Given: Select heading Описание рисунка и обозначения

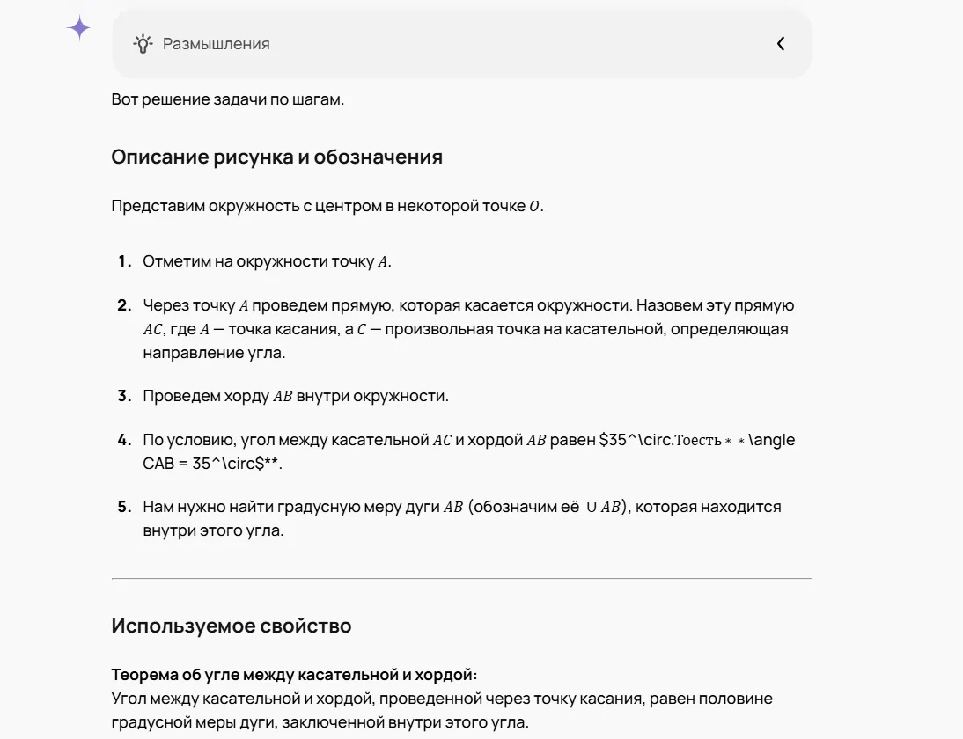Looking at the screenshot, I should coord(277,157).
